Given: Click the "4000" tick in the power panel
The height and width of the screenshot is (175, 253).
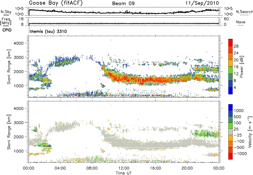Looking at the screenshot, I should [x=19, y=43].
